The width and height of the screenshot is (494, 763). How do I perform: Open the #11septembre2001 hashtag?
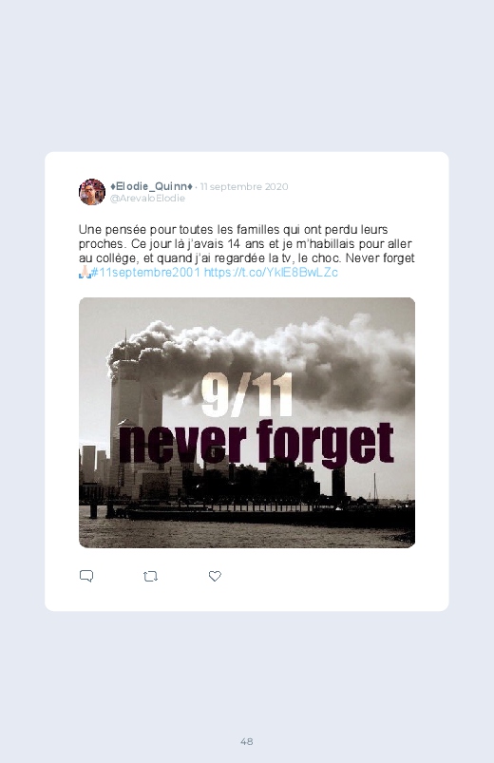click(145, 272)
